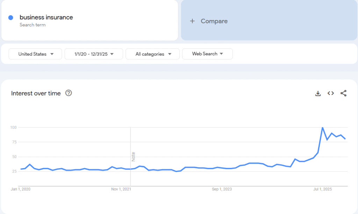Expand the All categories dropdown

(152, 54)
